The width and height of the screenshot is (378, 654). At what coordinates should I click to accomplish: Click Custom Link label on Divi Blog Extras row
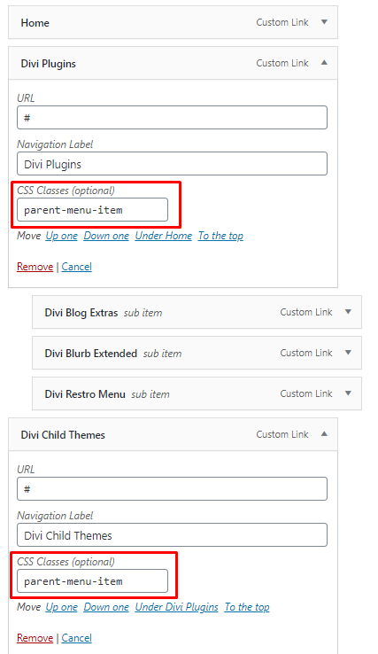[x=306, y=312]
